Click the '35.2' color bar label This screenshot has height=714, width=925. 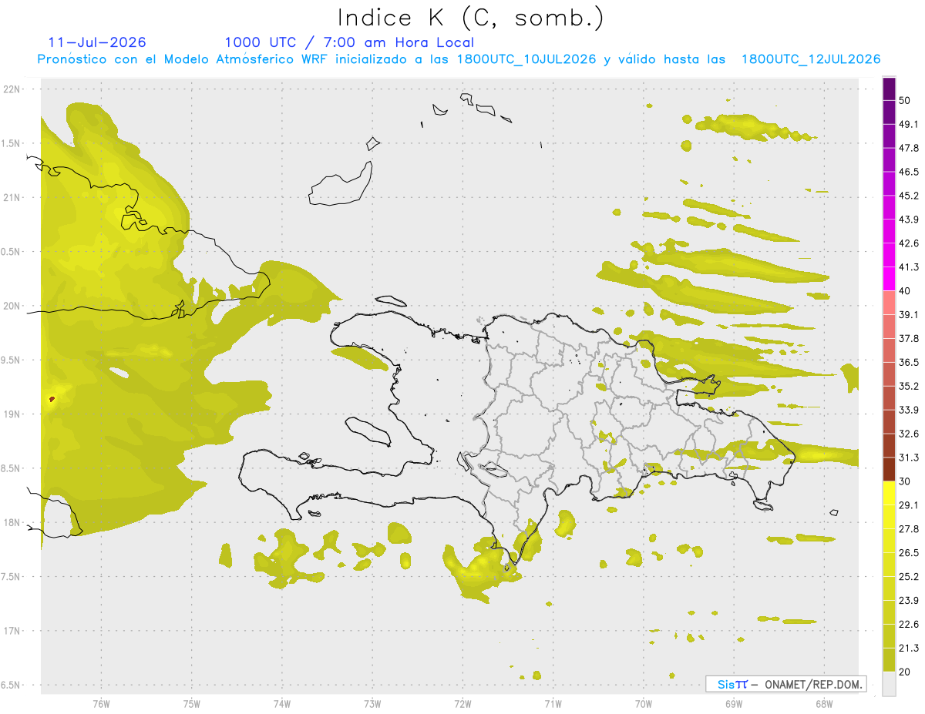pyautogui.click(x=909, y=386)
